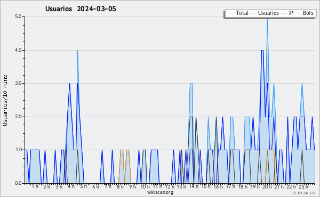Click the 'CC BY-SA 3.0' license text

(303, 193)
